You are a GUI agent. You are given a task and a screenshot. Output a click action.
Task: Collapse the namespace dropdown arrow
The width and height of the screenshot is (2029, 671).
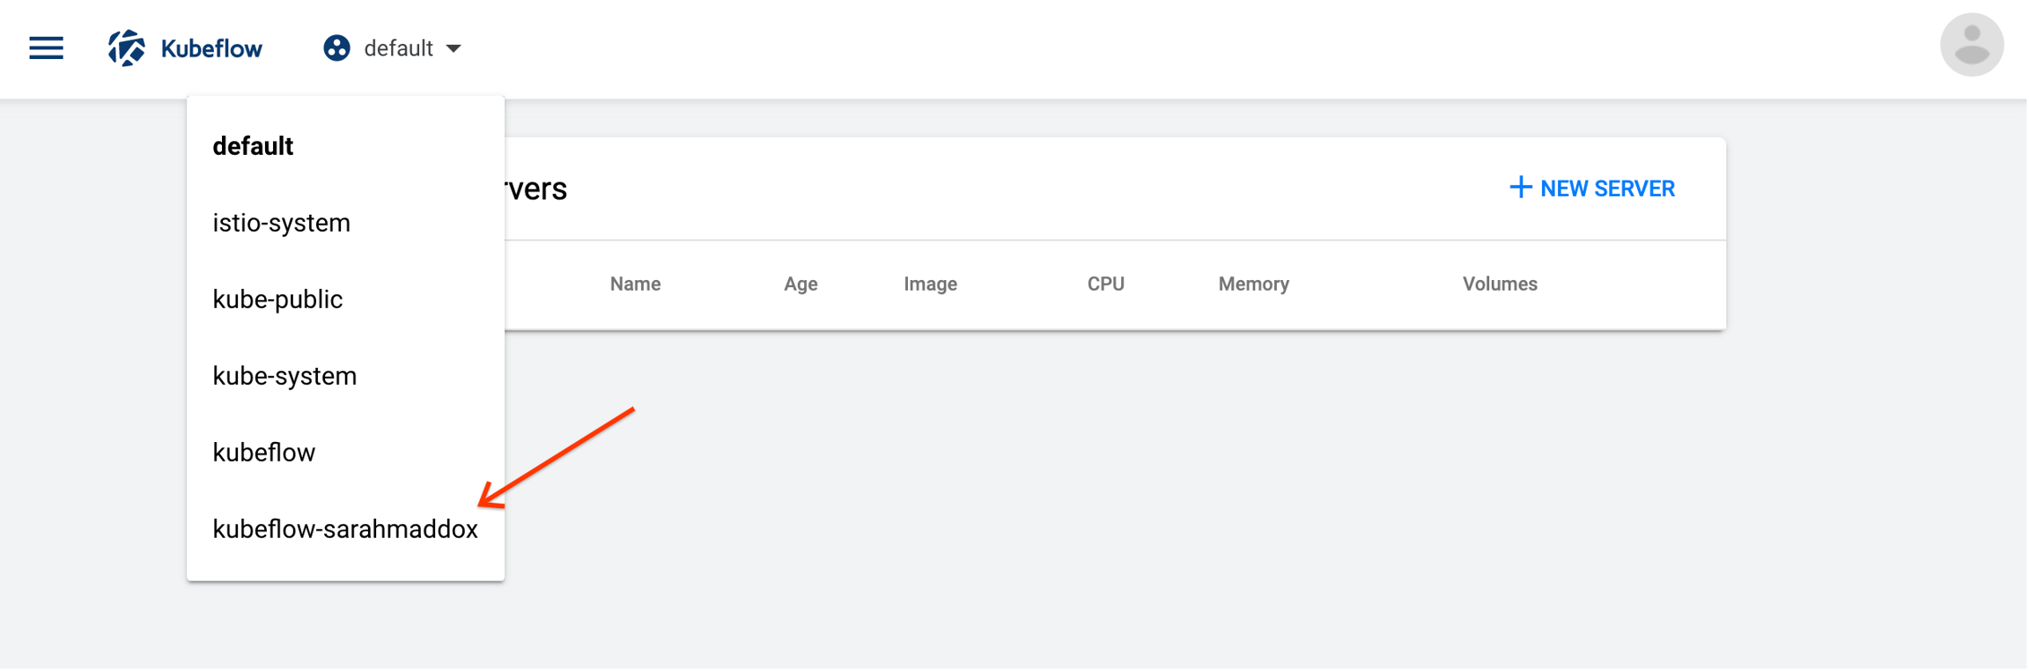point(454,48)
